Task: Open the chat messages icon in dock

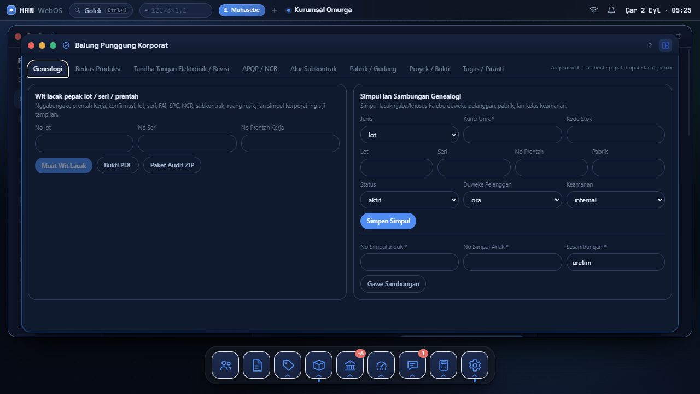Action: click(x=412, y=365)
